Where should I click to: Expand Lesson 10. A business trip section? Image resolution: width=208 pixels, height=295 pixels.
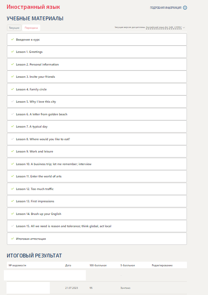[x=97, y=164]
